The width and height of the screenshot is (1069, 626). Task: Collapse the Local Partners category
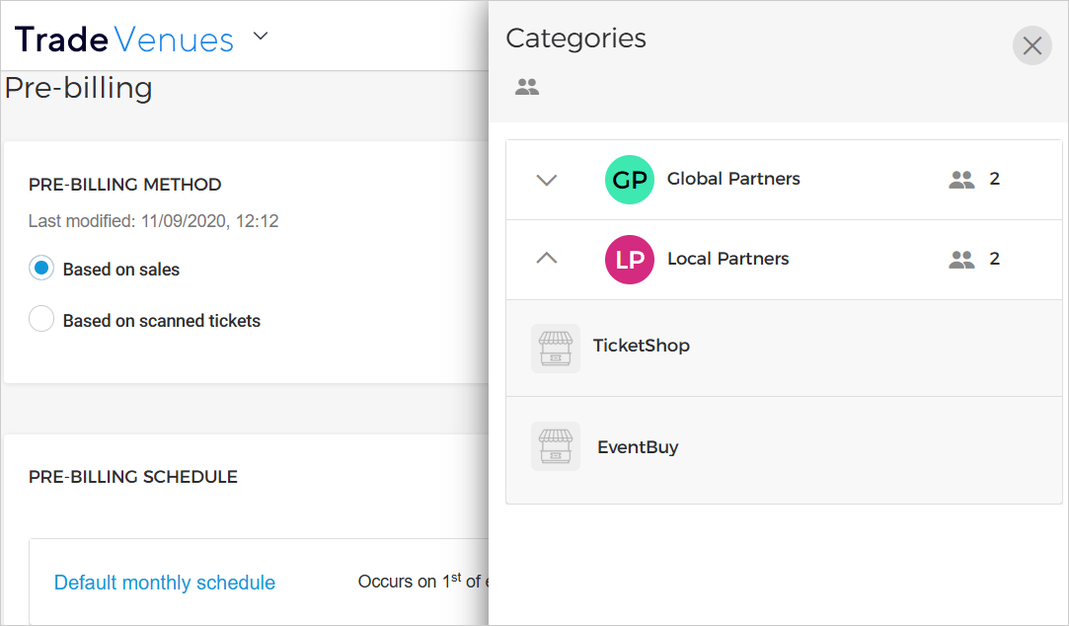pos(546,259)
